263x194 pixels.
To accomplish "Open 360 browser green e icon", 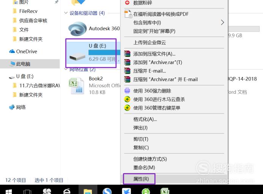I will tap(146, 191).
